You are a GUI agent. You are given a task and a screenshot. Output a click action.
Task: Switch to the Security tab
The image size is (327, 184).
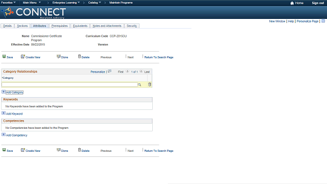click(x=132, y=26)
